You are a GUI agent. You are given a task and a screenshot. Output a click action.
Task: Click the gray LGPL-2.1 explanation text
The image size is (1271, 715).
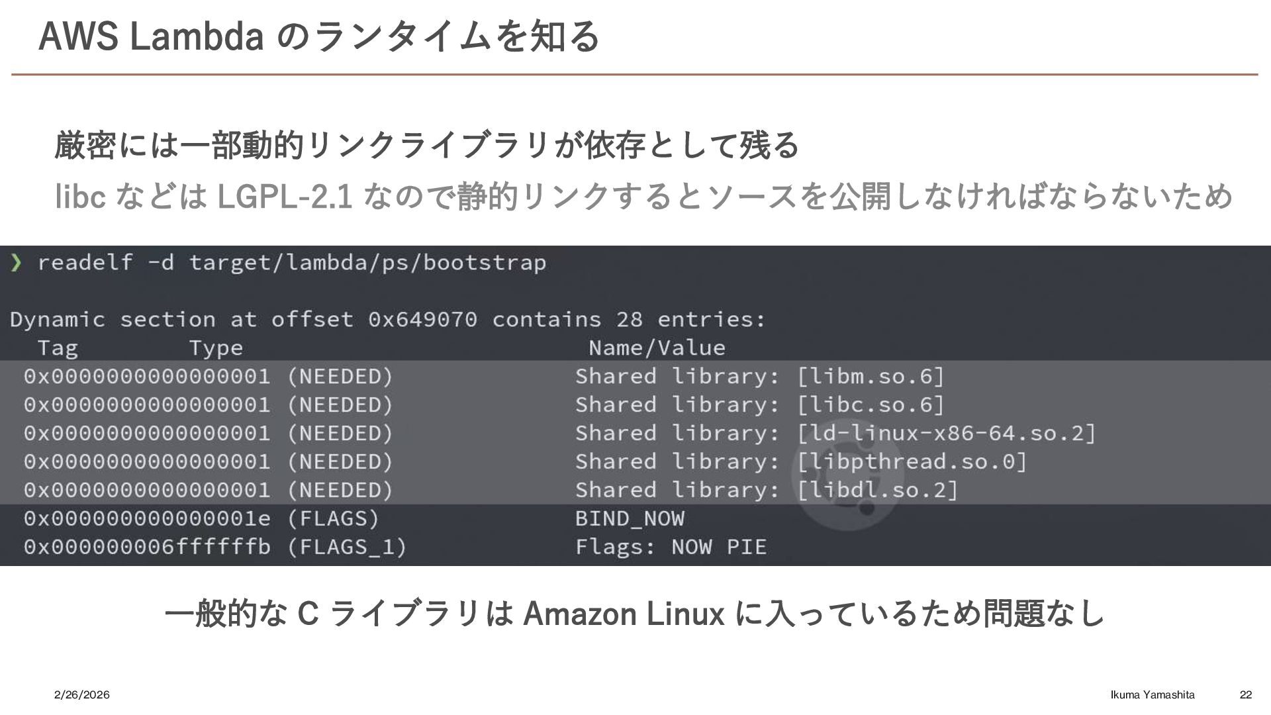tap(643, 196)
